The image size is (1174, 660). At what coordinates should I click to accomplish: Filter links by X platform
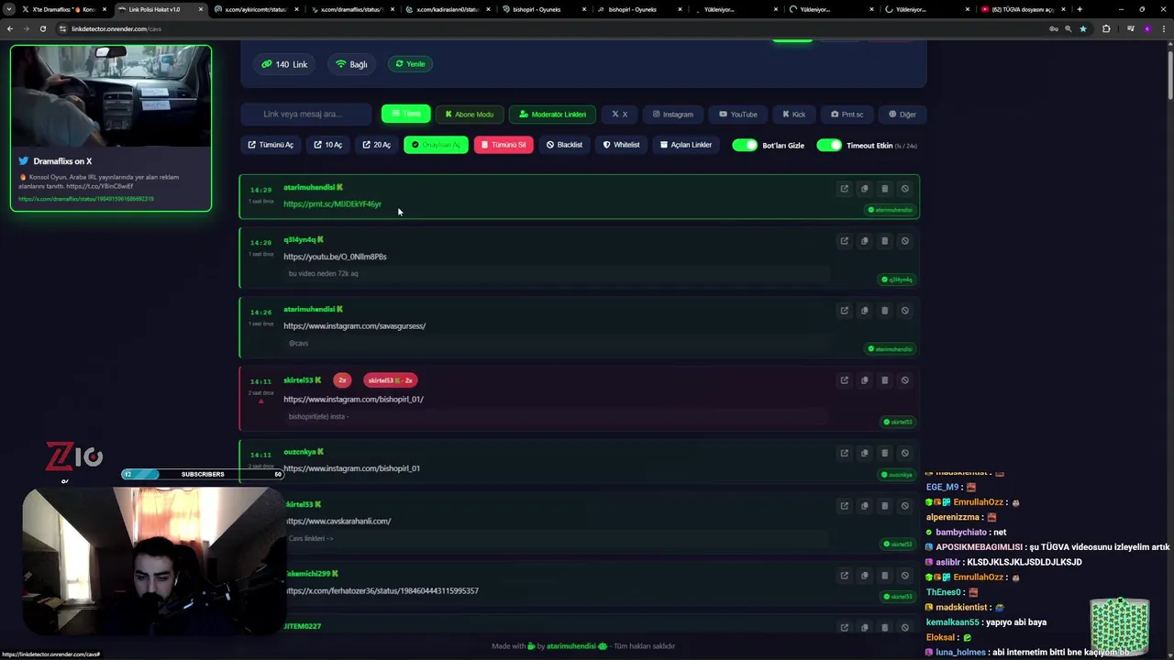coord(620,115)
